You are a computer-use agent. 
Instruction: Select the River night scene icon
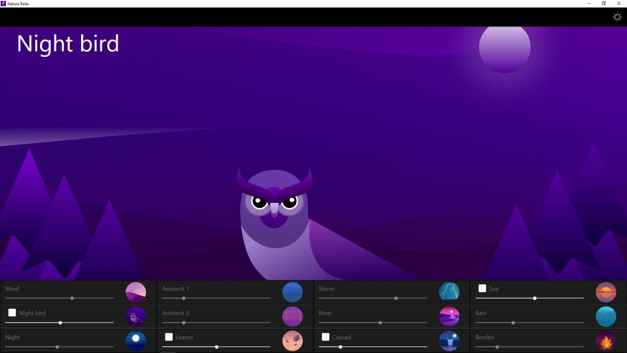pyautogui.click(x=449, y=316)
